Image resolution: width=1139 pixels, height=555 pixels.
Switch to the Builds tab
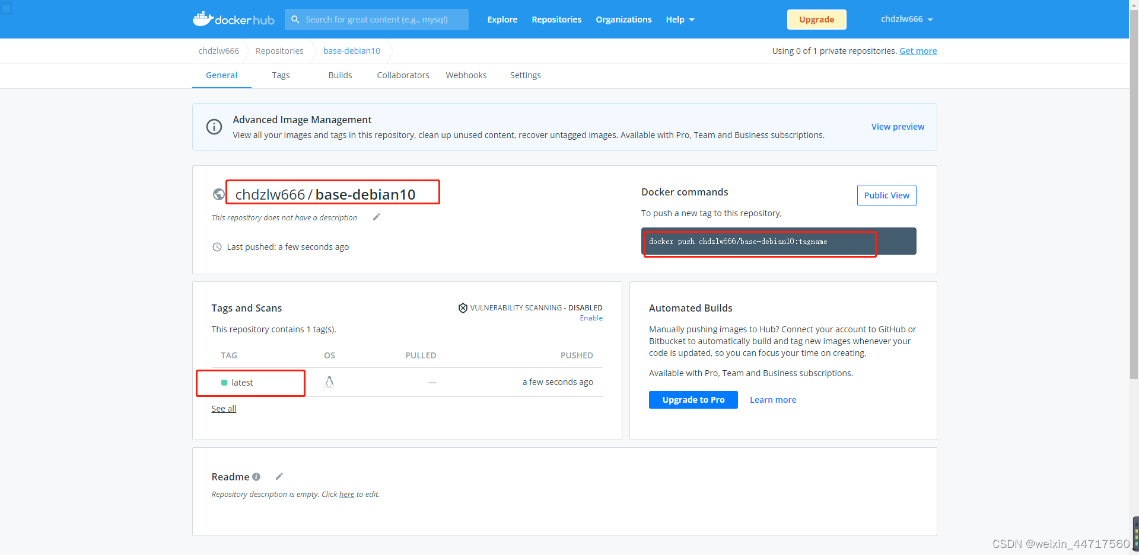pos(340,75)
